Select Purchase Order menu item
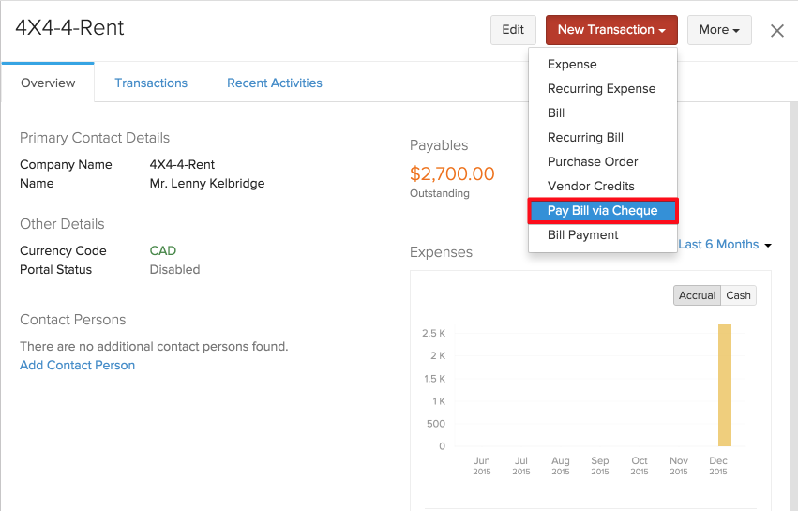Screen dimensions: 798x511 (x=593, y=162)
